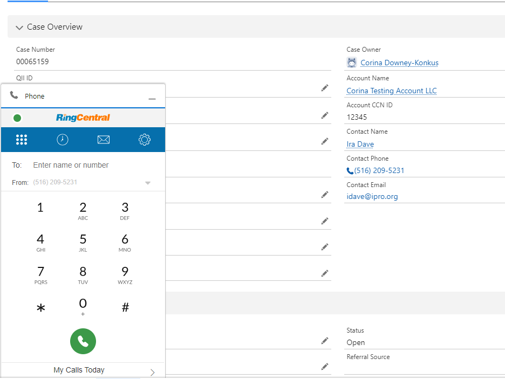
Task: Tap the asterisk key on keypad
Action: [x=40, y=308]
